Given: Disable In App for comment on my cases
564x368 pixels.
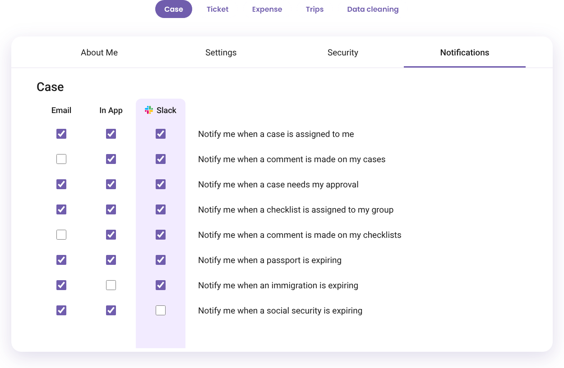Looking at the screenshot, I should click(x=111, y=159).
